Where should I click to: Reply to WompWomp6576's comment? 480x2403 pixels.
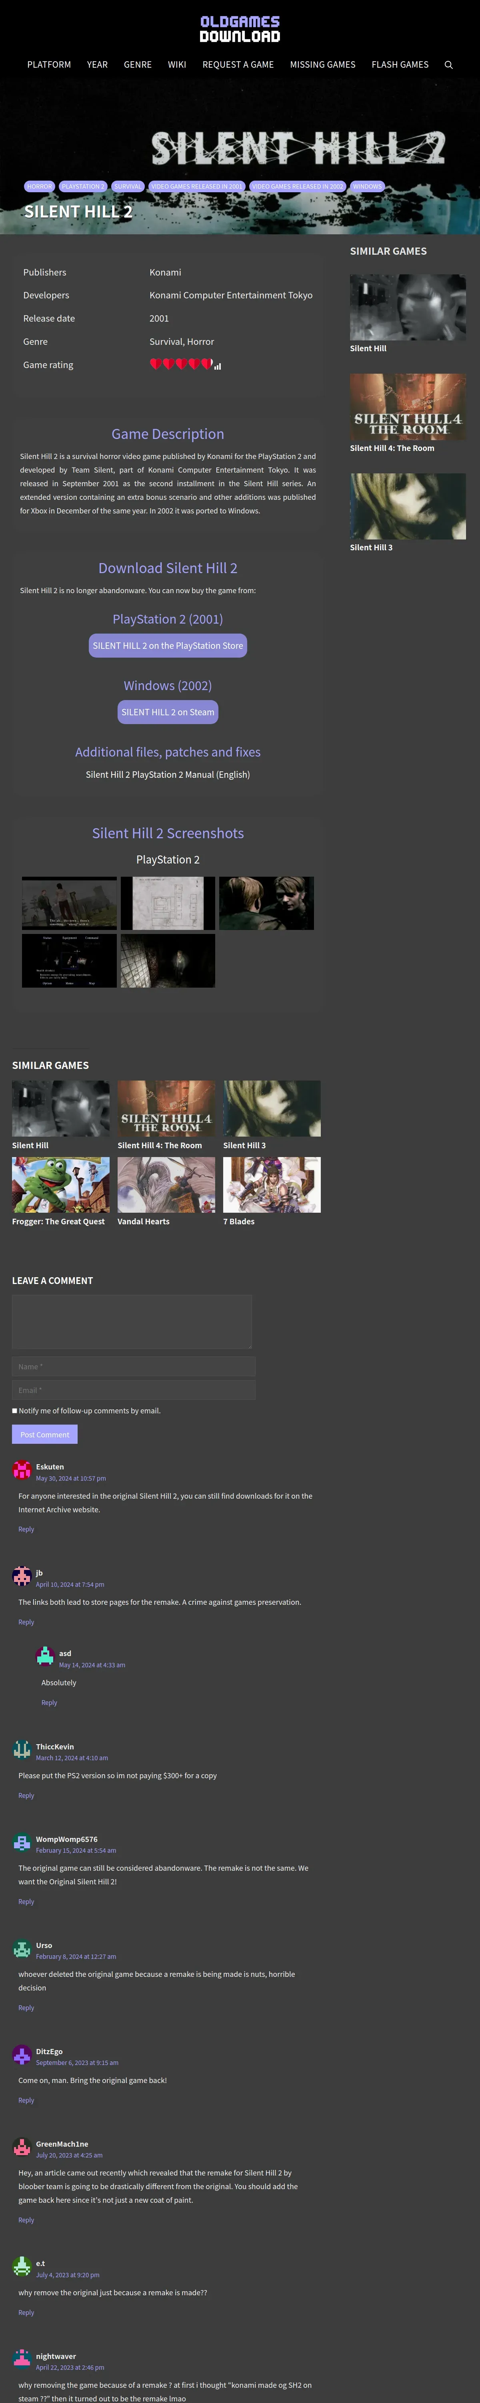(26, 1901)
